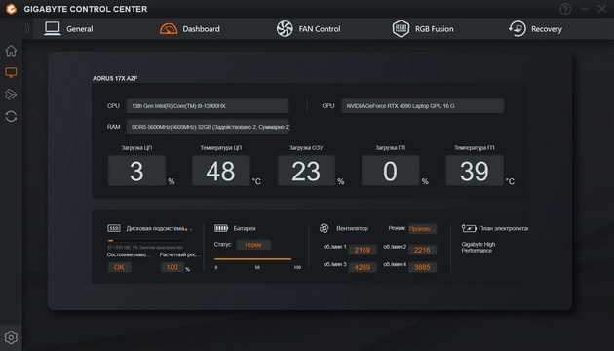Open settings gear in sidebar

(11, 337)
